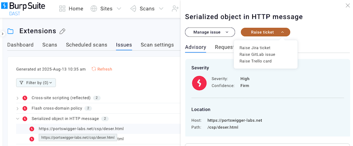Click the Severity value High
Viewport: 353px width, 146px height.
pos(245,79)
